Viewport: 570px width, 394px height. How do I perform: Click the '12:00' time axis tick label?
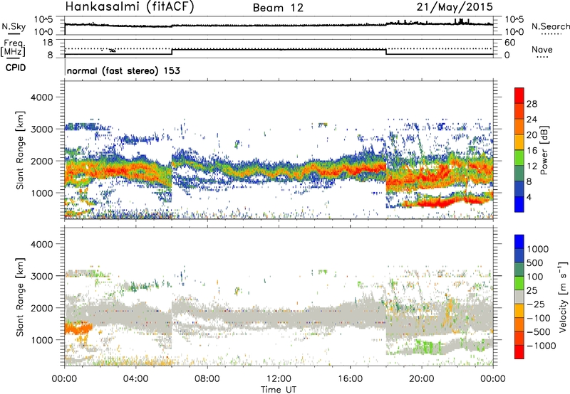pos(279,379)
